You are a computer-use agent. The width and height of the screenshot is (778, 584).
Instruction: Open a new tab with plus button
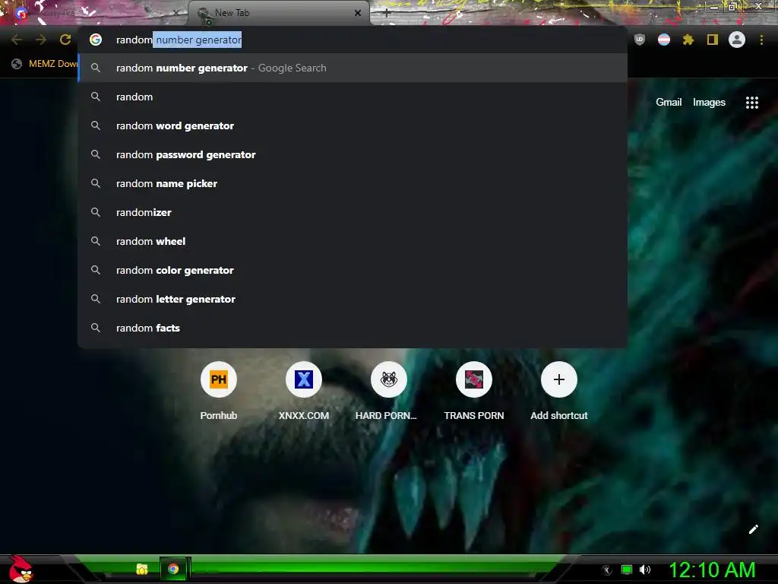(387, 13)
